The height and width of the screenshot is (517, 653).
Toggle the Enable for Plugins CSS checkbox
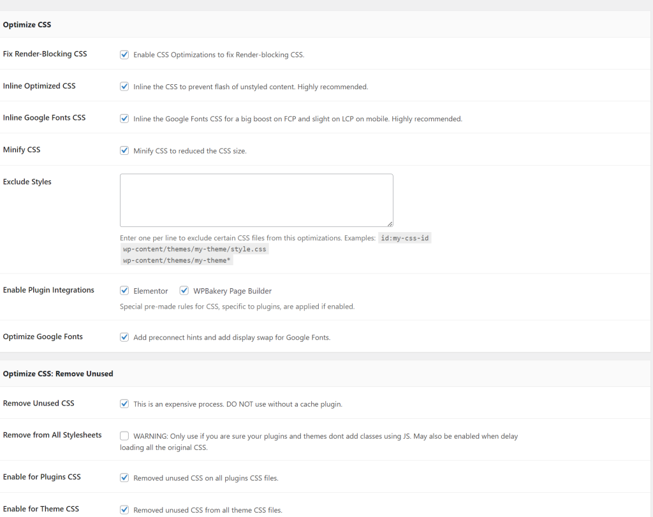(x=124, y=477)
